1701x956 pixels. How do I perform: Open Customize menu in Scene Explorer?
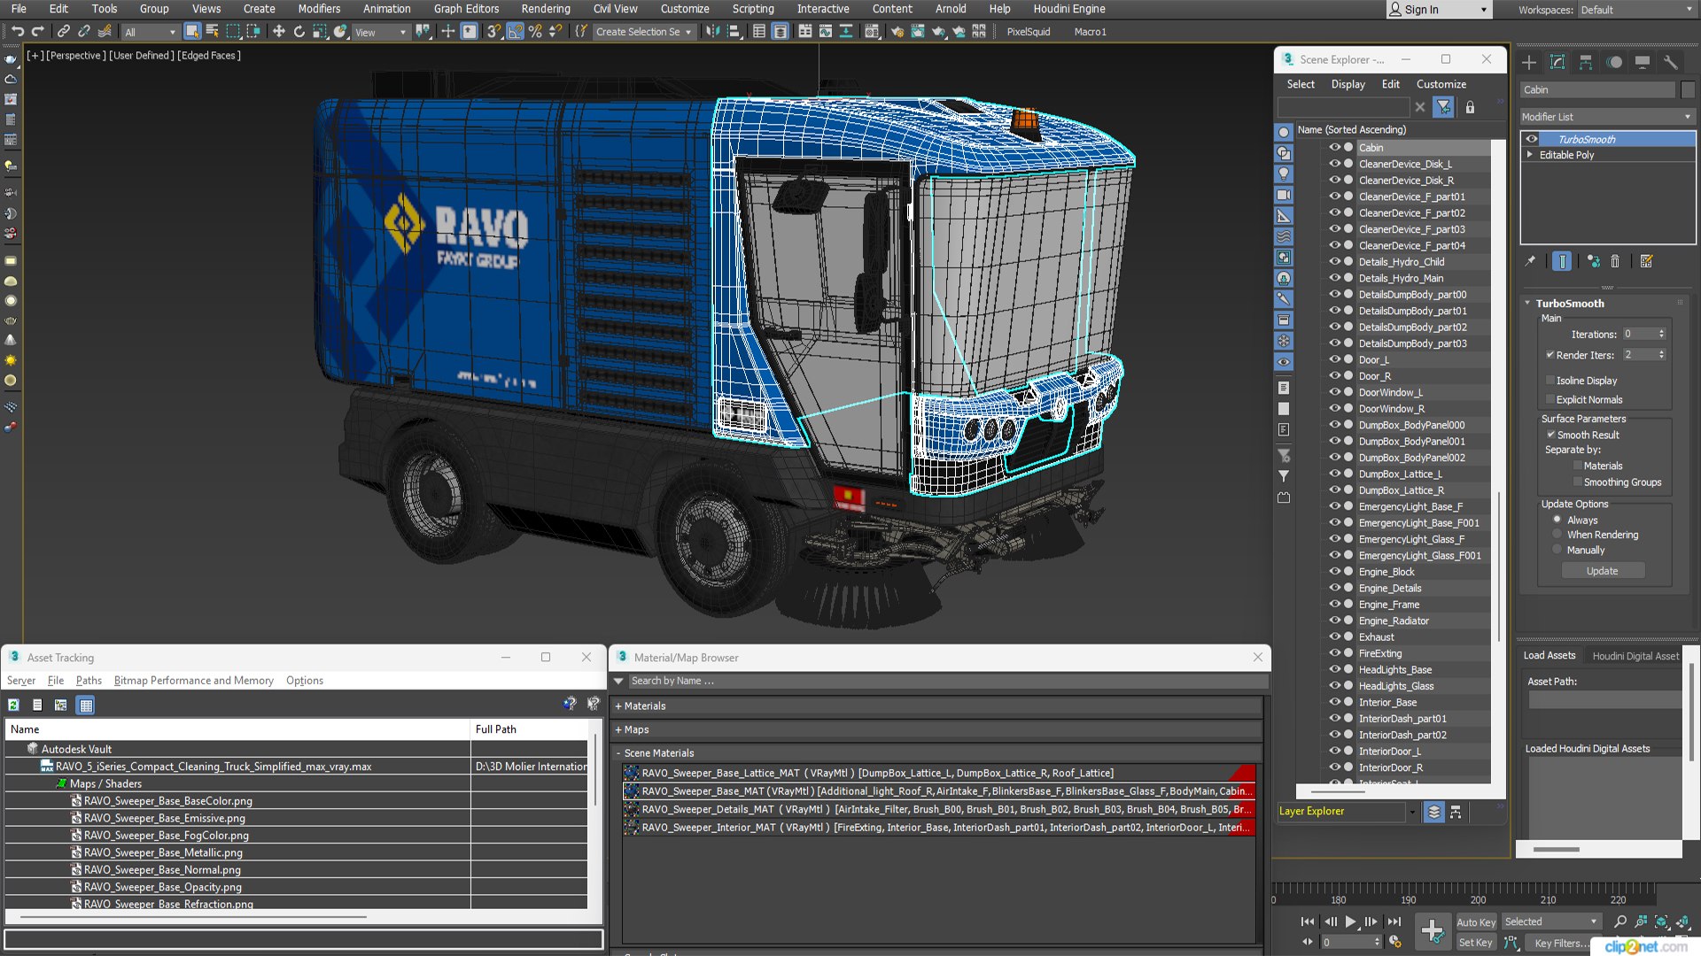1441,84
